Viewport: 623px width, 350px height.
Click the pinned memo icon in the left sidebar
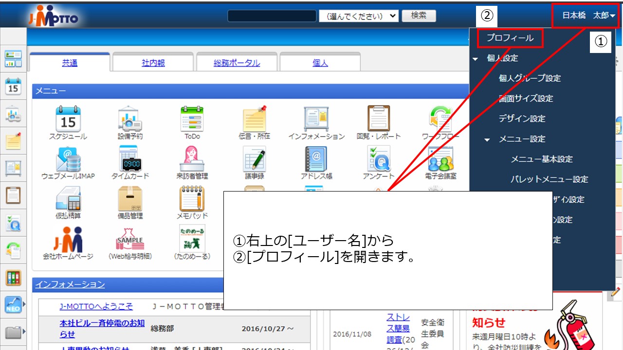[13, 140]
